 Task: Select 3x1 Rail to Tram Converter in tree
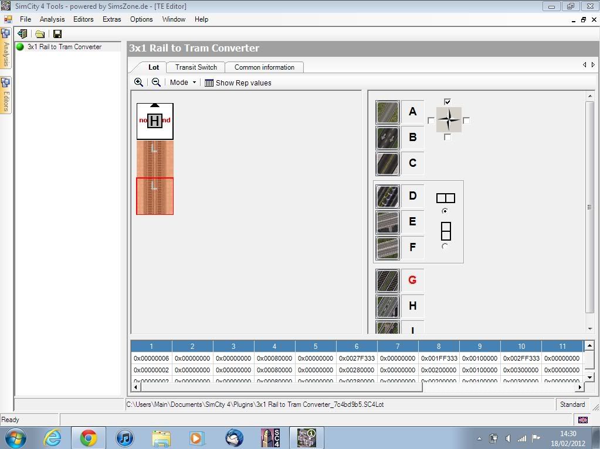pyautogui.click(x=65, y=47)
